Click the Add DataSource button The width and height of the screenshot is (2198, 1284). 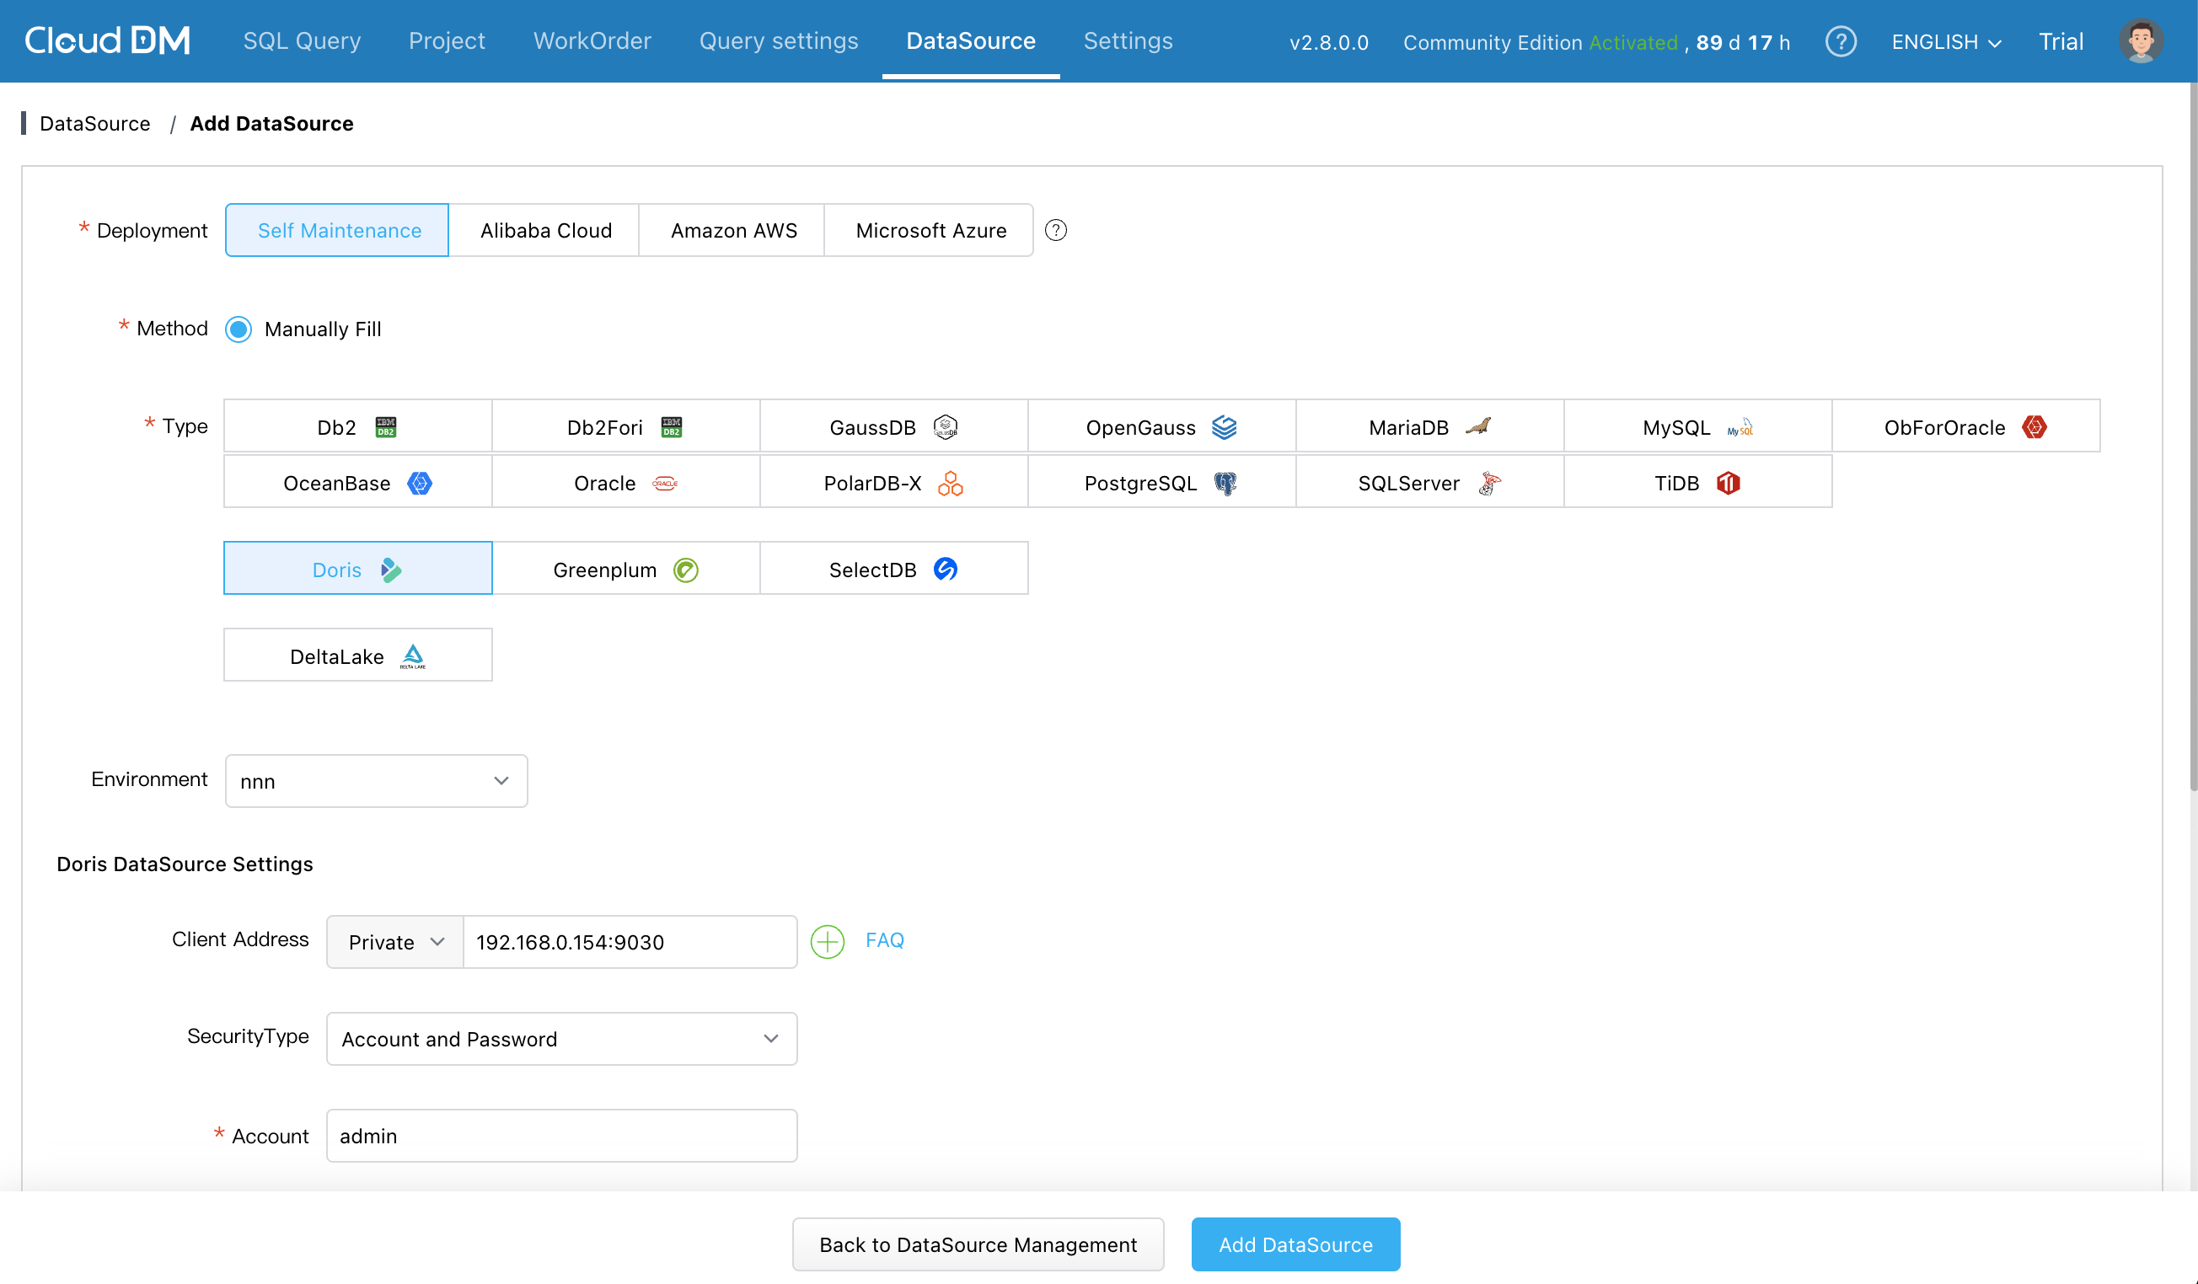click(1295, 1244)
